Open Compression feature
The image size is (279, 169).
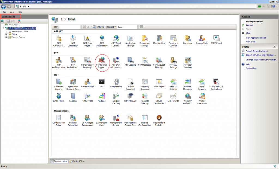116,83
